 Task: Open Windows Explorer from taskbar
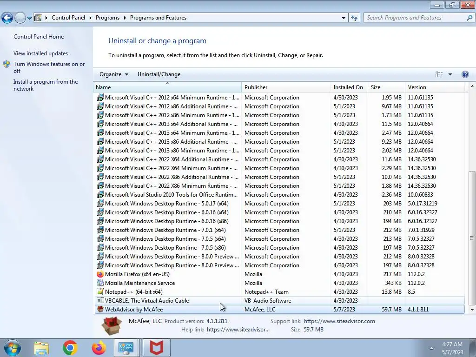[x=41, y=348]
